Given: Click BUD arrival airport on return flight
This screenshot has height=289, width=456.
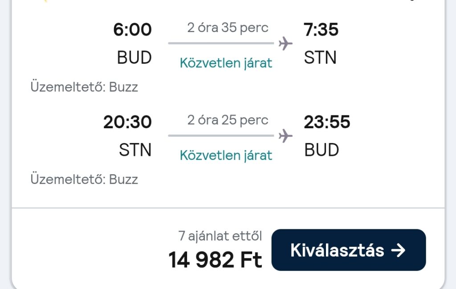Looking at the screenshot, I should coord(322,150).
